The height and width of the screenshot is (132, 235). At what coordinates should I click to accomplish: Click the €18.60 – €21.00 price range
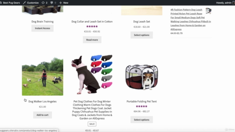click(x=142, y=27)
